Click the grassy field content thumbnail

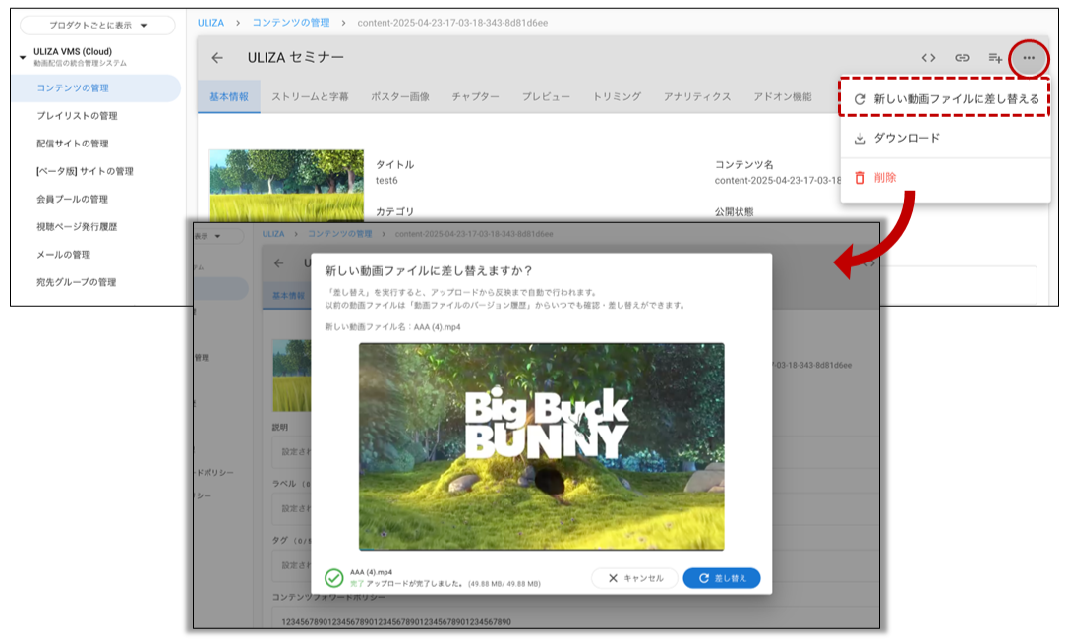tap(286, 185)
